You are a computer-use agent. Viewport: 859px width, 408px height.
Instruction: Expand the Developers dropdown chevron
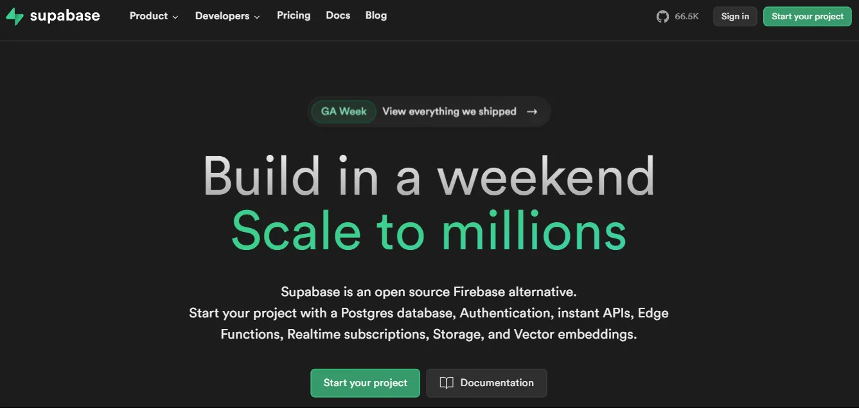click(257, 17)
